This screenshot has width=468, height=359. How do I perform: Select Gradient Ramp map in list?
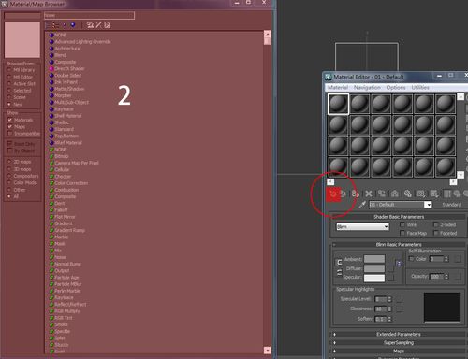[67, 230]
